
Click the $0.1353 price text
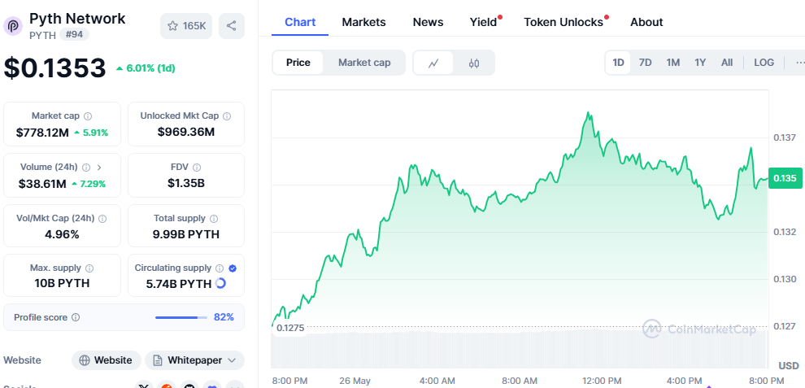[55, 68]
